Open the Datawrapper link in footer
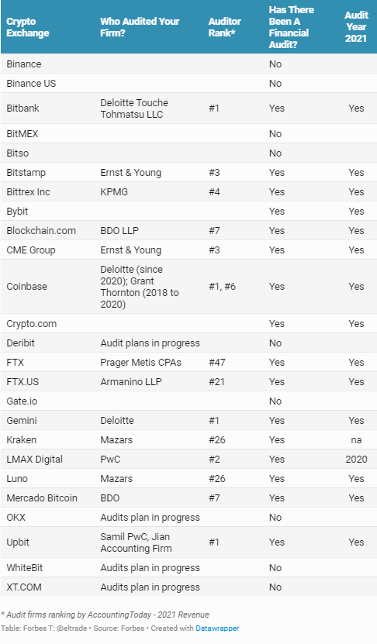Image resolution: width=377 pixels, height=644 pixels. pos(217,628)
